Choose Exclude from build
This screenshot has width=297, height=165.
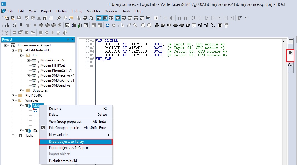click(x=76, y=161)
